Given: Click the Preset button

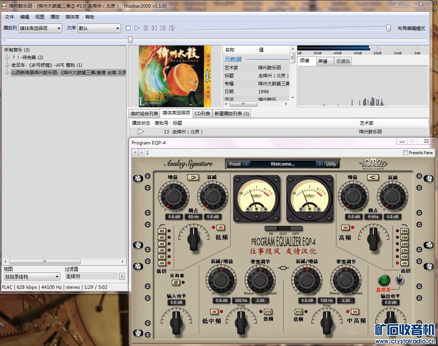Looking at the screenshot, I should (x=235, y=164).
